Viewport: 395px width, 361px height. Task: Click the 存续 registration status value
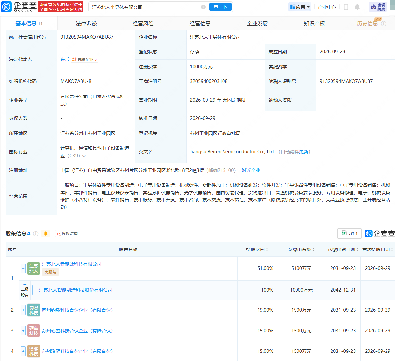point(194,52)
